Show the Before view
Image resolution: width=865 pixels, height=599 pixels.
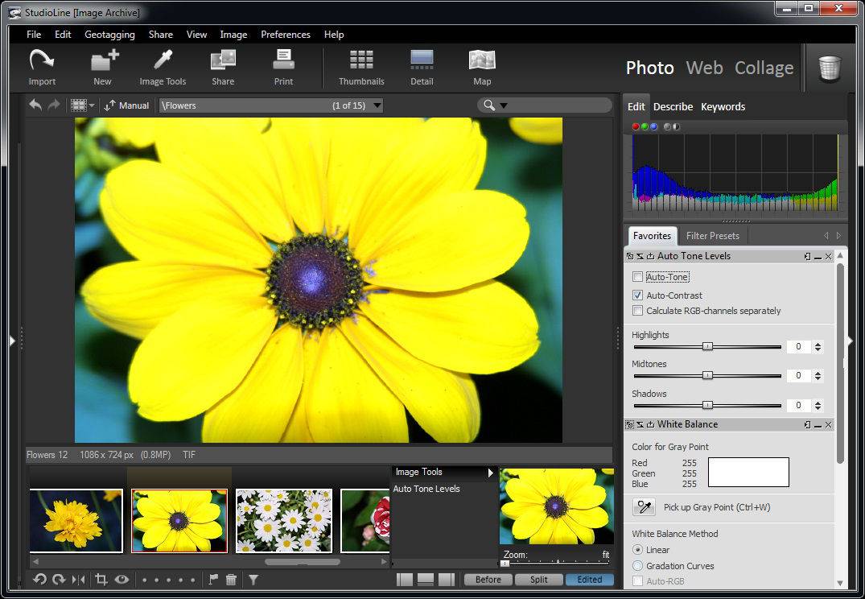[488, 579]
